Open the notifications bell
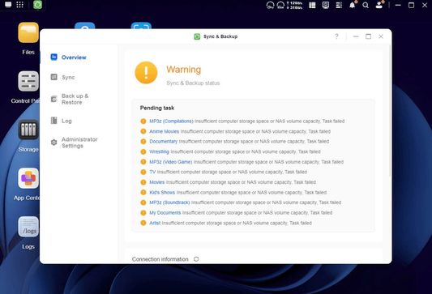The height and width of the screenshot is (294, 432). pos(353,5)
